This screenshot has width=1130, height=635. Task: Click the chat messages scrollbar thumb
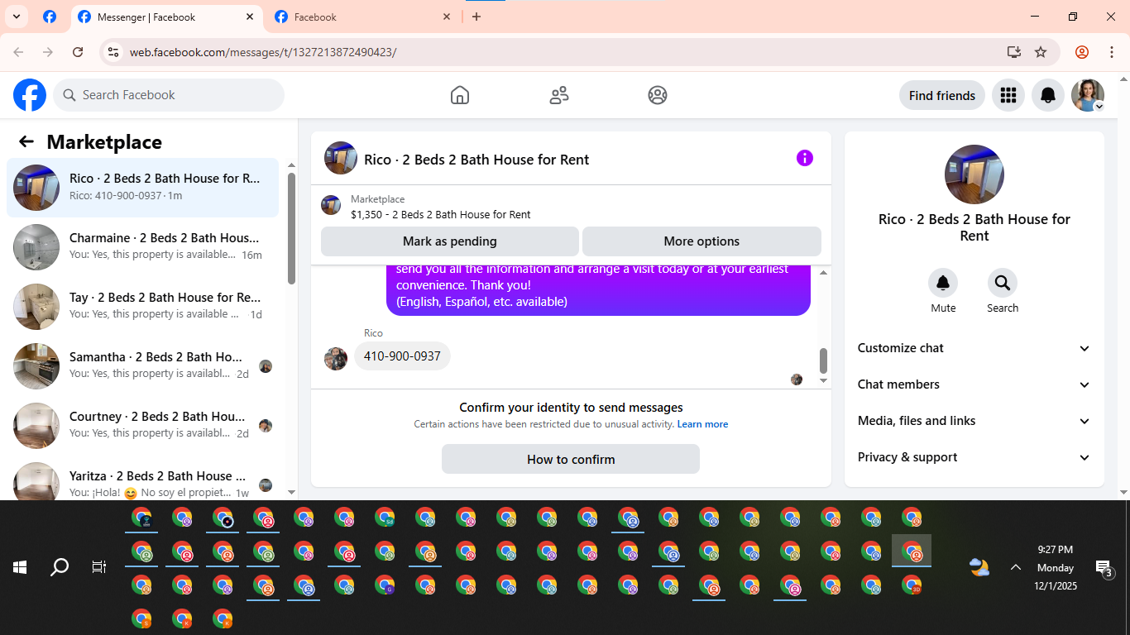pyautogui.click(x=823, y=360)
